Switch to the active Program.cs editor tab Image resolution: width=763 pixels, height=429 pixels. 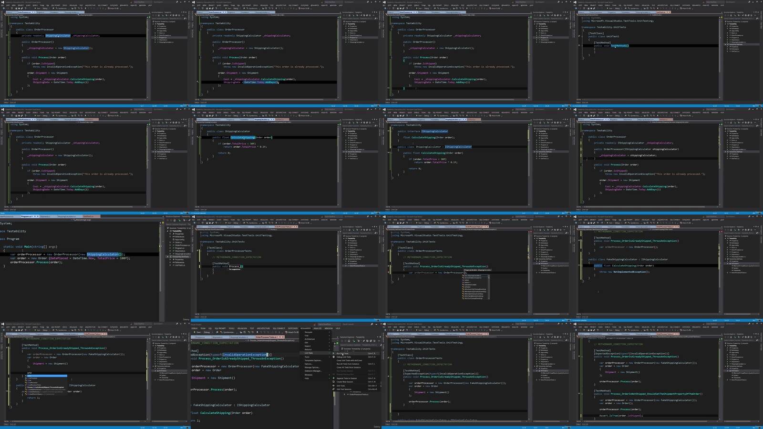26,216
